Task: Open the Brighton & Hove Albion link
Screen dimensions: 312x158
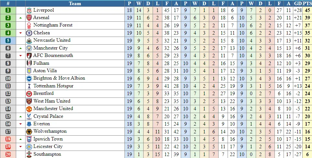Action: [x=59, y=78]
